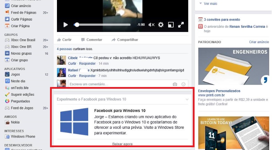The height and width of the screenshot is (150, 272).
Task: Toggle the video picture-in-picture icon
Action: (x=171, y=25)
